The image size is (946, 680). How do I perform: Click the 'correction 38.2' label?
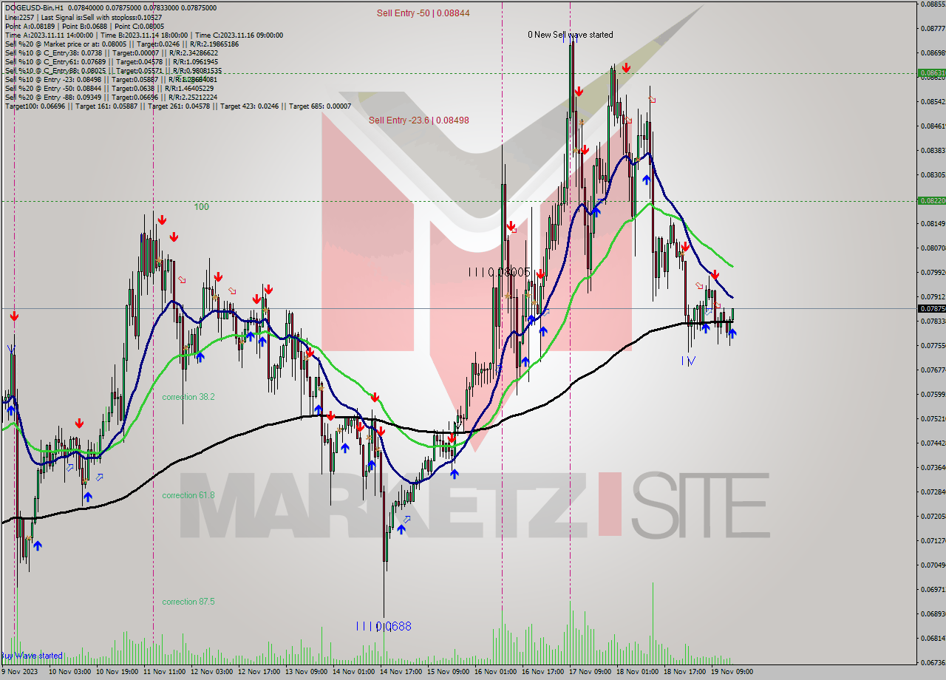(x=188, y=397)
